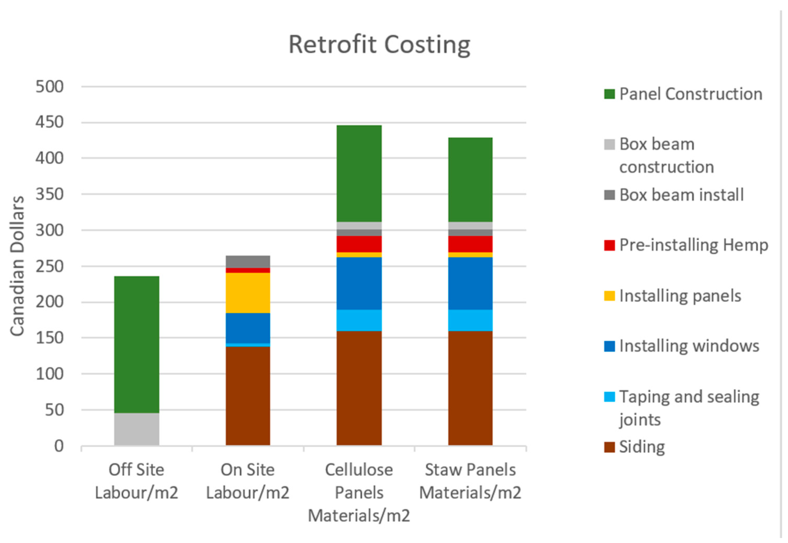Click the Cellulose Panels Materials/m2 label
This screenshot has height=543, width=788.
tap(359, 492)
